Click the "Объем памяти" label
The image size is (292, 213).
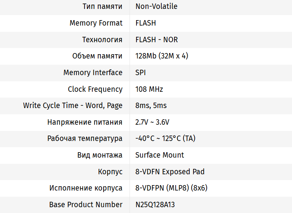[x=97, y=56]
